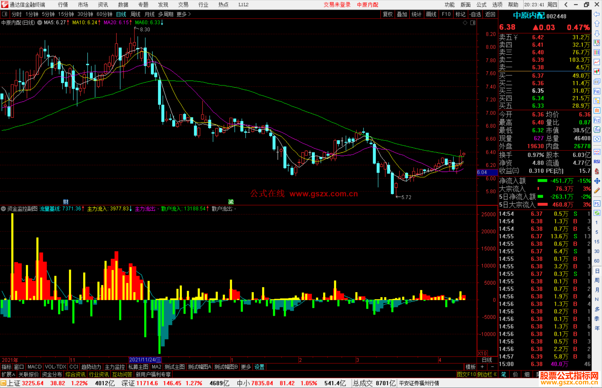602x388 pixels.
Task: Open the 公式 menu
Action: [481, 4]
